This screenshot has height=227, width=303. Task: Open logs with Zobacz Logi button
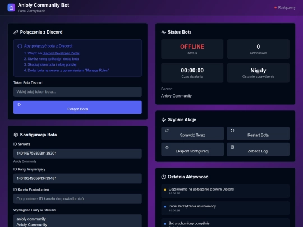(258, 150)
